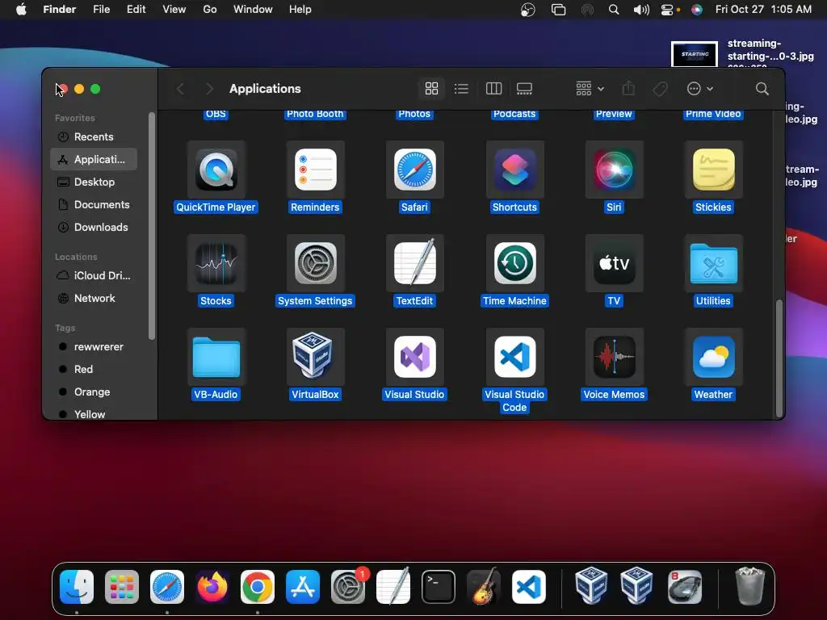This screenshot has width=827, height=620.
Task: Select the Shortcuts app icon
Action: point(514,170)
